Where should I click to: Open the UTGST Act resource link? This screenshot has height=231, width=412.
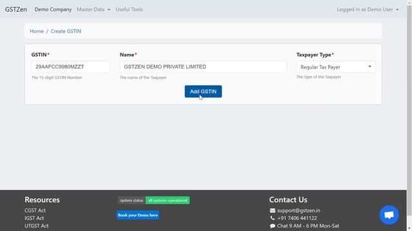coord(37,226)
